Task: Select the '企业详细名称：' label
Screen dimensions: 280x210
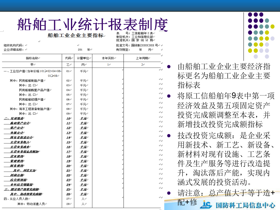Action: 14,50
